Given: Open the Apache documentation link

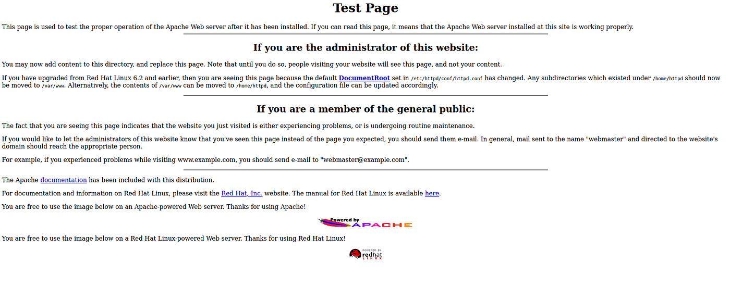Looking at the screenshot, I should pos(64,180).
